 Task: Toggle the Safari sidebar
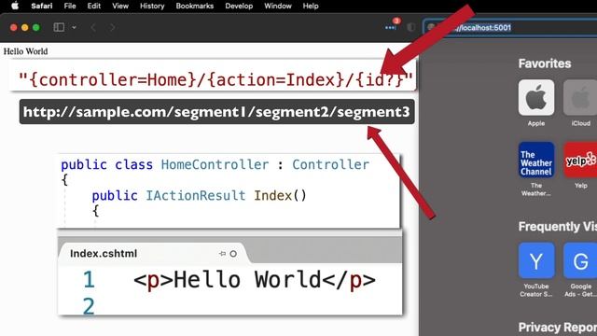[59, 27]
